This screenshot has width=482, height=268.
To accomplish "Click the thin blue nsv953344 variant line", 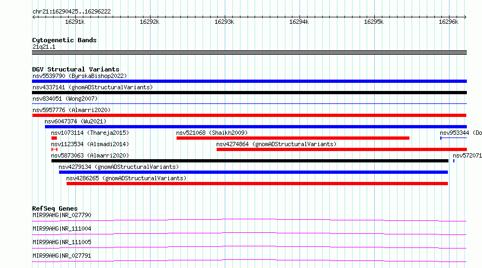I will (x=454, y=138).
